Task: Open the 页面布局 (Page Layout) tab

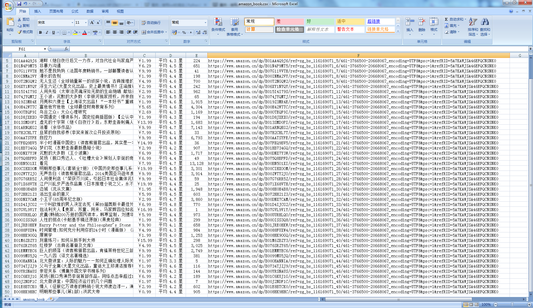Action: click(x=56, y=11)
